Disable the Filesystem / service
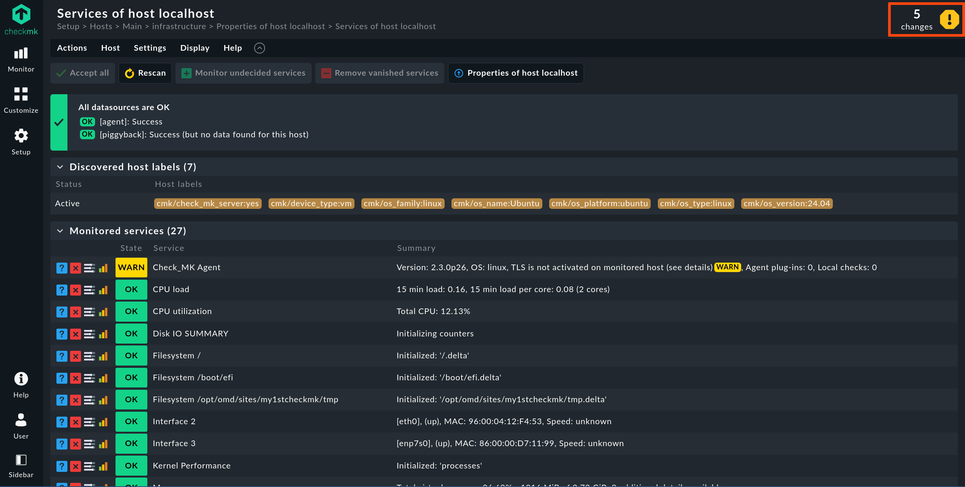This screenshot has width=965, height=487. [x=76, y=356]
